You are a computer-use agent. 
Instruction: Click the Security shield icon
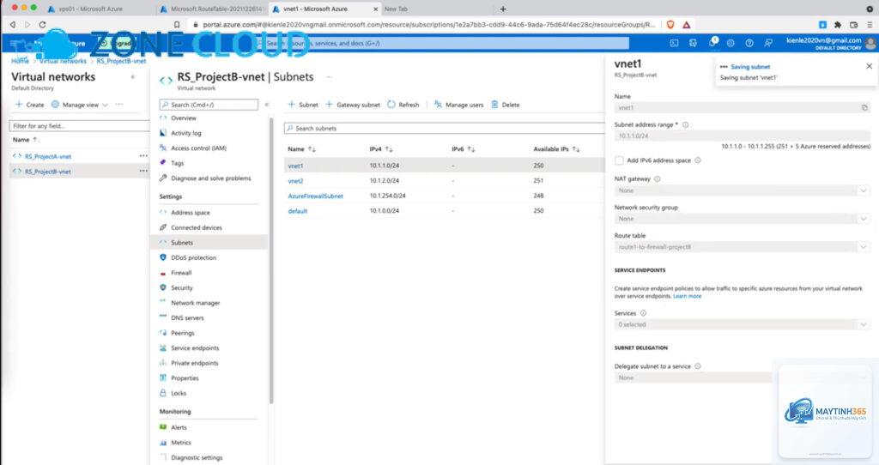(163, 287)
